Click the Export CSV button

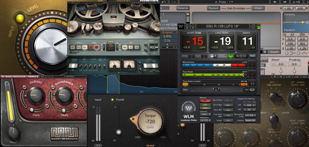[x=250, y=120]
